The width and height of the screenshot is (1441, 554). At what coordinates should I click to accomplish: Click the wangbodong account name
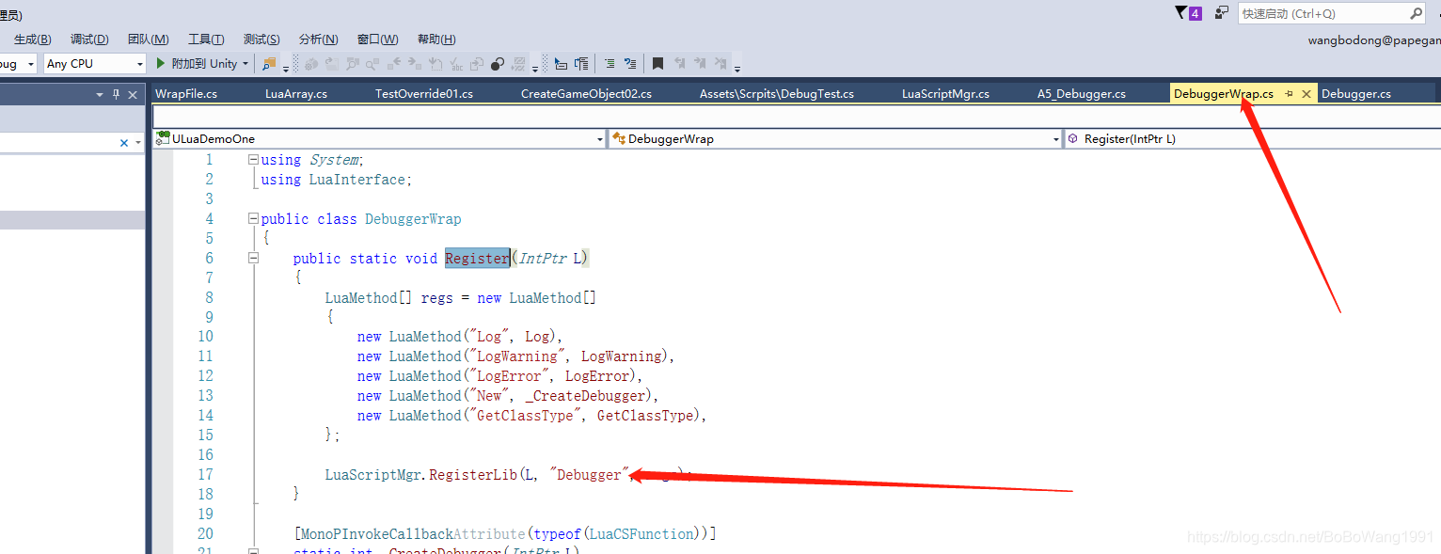(1374, 40)
